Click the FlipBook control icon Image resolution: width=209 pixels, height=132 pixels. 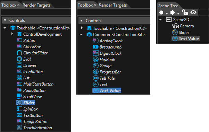point(96,59)
